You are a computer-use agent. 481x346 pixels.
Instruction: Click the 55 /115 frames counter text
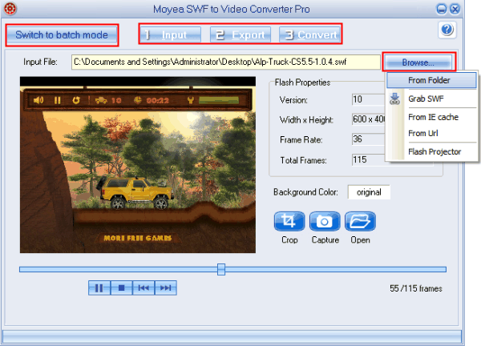(416, 288)
